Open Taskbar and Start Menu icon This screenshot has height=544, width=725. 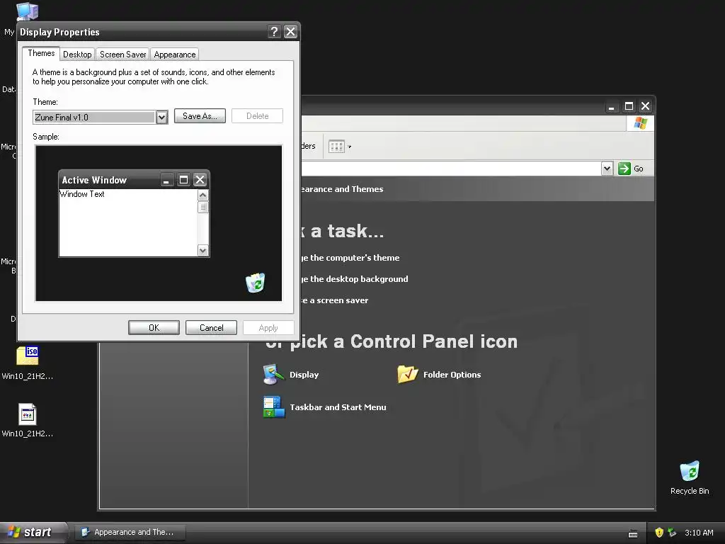pyautogui.click(x=324, y=407)
